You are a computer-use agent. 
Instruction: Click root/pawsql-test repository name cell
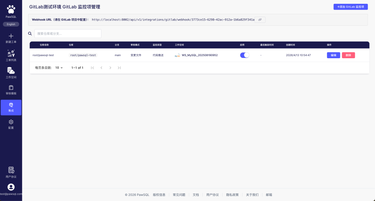43,55
